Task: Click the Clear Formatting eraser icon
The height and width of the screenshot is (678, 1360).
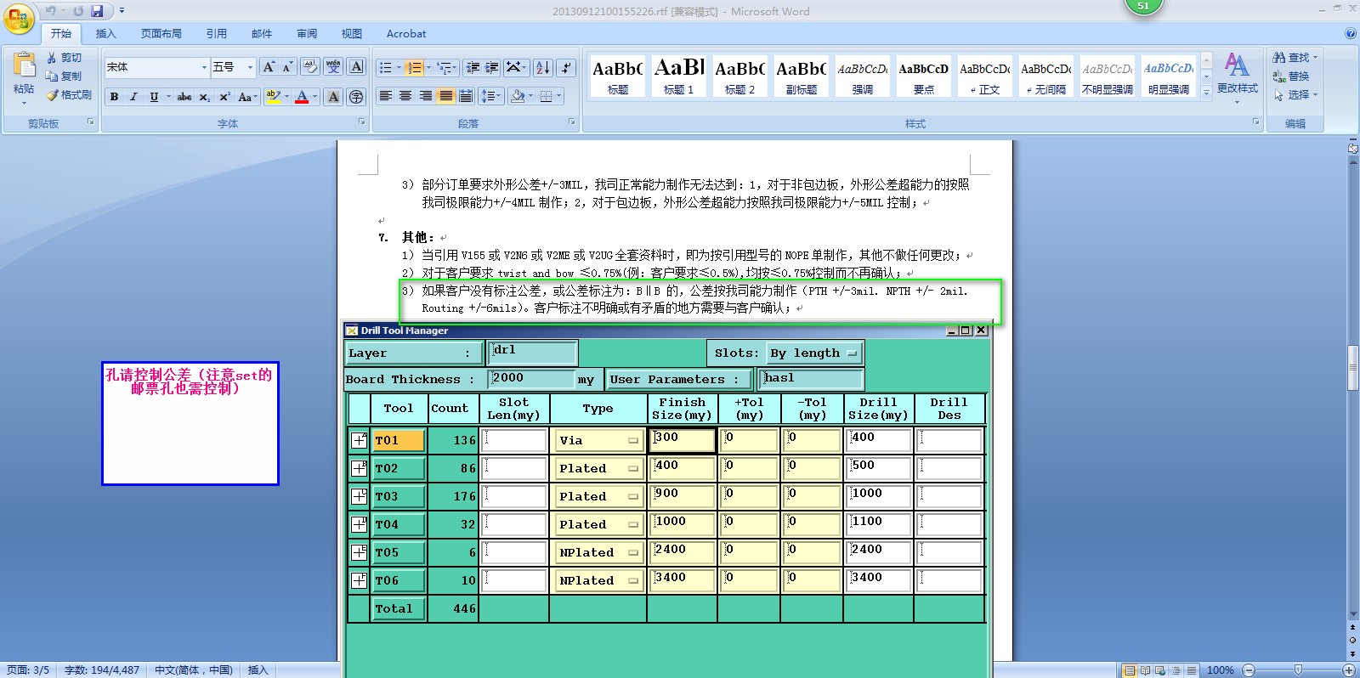Action: pos(309,67)
